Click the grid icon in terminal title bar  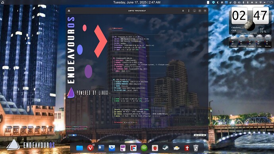183,11
